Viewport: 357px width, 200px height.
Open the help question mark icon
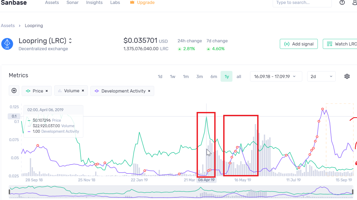click(x=342, y=3)
